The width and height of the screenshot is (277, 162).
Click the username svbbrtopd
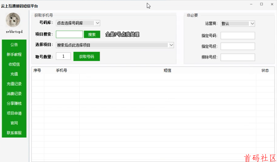14,32
